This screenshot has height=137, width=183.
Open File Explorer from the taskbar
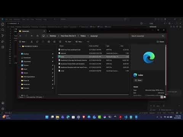[x=58, y=117]
